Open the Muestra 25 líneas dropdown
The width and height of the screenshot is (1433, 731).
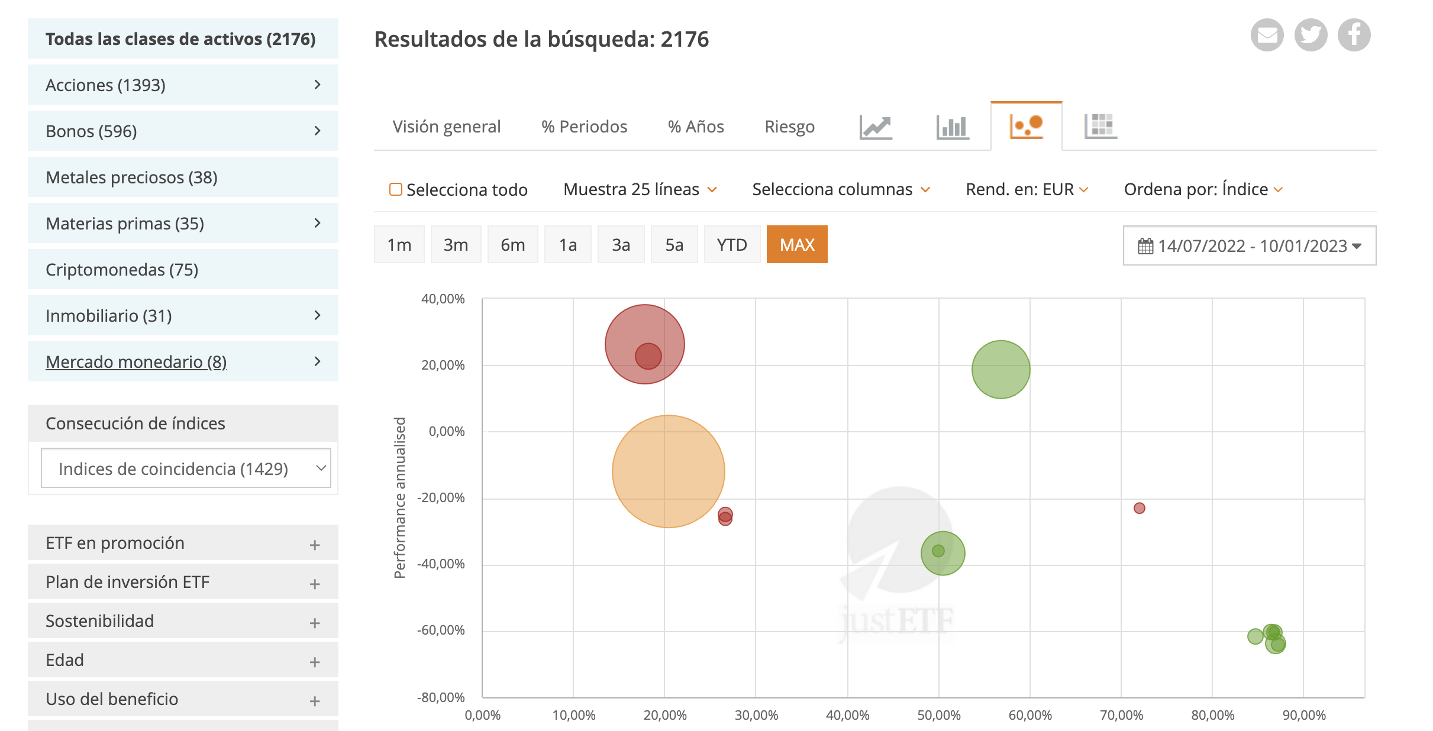[638, 189]
